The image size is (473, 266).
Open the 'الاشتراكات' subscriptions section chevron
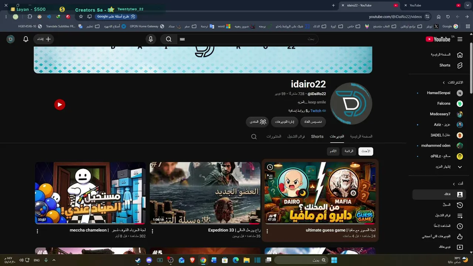[x=444, y=82]
